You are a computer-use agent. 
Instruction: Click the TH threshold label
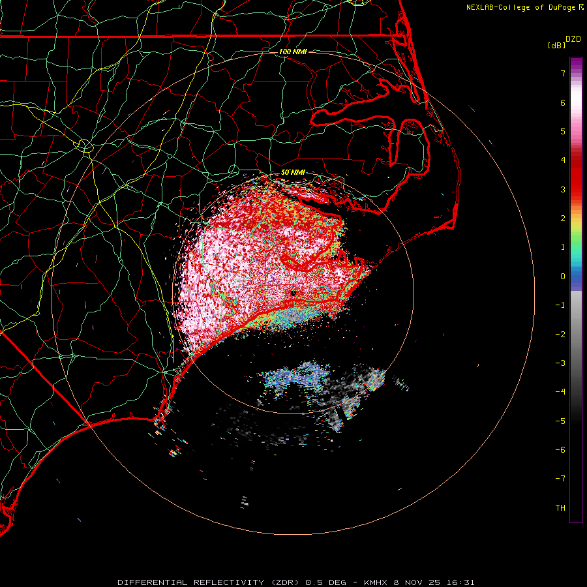coord(560,508)
